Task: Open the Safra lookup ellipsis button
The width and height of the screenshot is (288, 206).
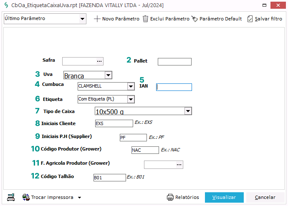Action: [x=99, y=61]
